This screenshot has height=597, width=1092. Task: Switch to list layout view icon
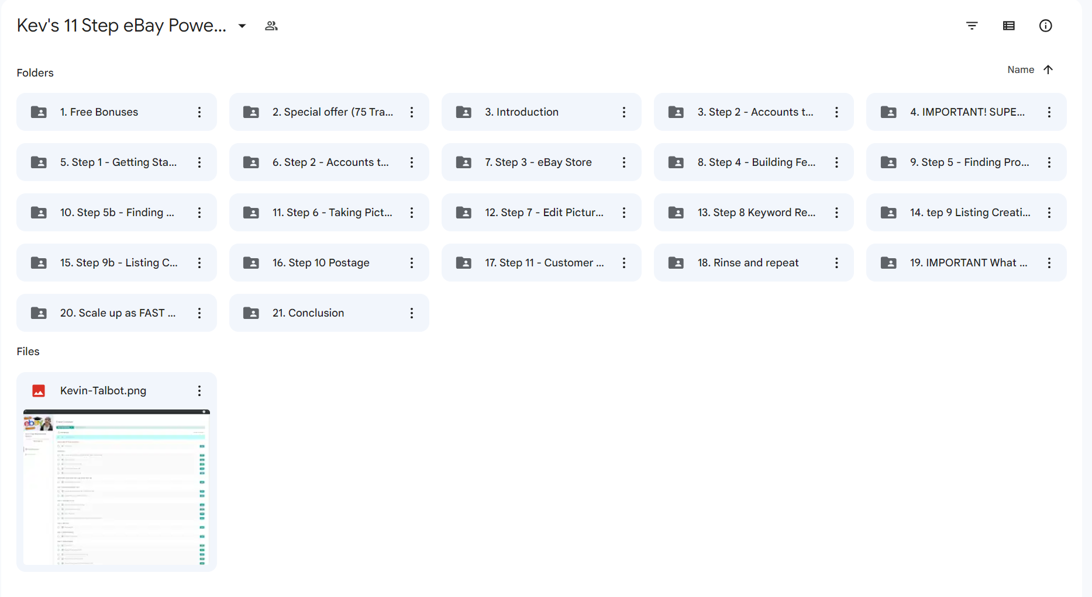coord(1009,26)
